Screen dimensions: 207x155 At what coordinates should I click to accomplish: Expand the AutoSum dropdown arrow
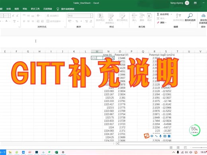[171, 14]
